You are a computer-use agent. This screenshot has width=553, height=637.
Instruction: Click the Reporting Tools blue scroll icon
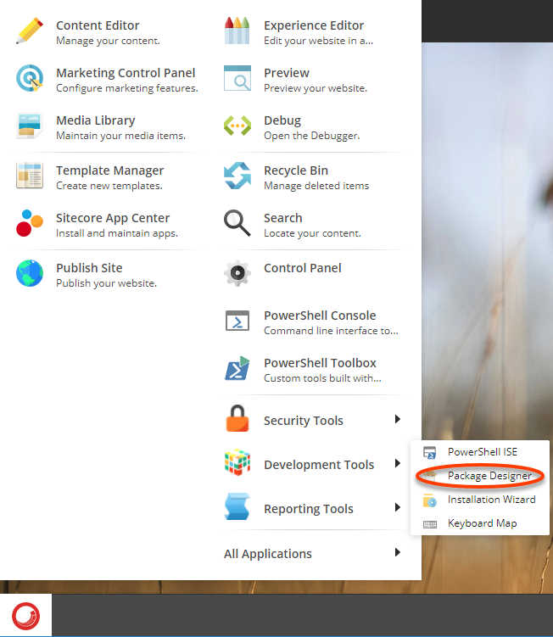click(x=237, y=506)
